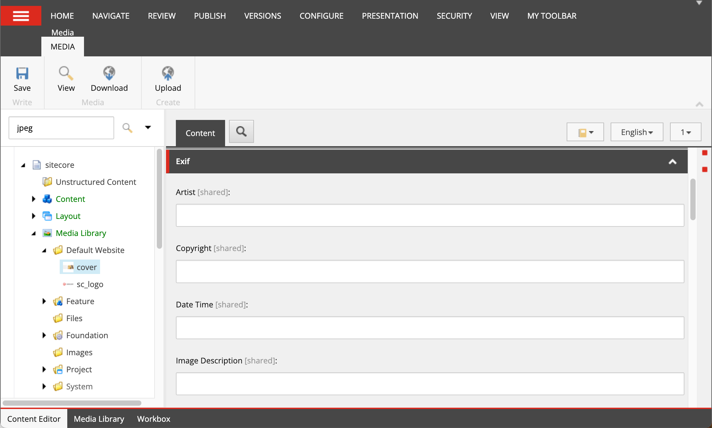Click the Save ribbon icon
Screen dimensions: 712x428
[x=22, y=74]
